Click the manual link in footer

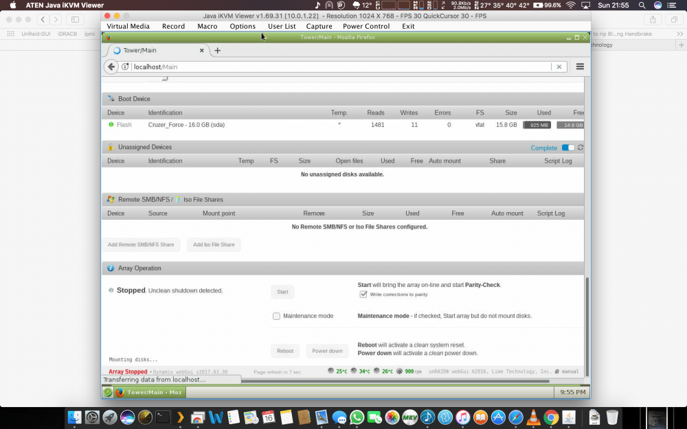(x=570, y=371)
